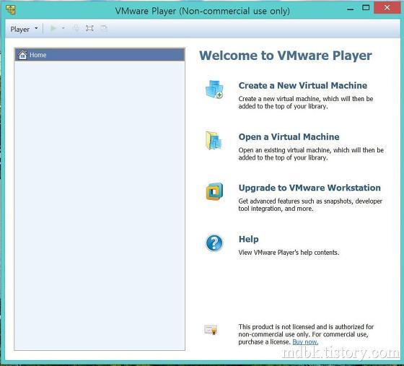This screenshot has height=366, width=404.
Task: Click the Create a New Virtual Machine link
Action: 303,86
